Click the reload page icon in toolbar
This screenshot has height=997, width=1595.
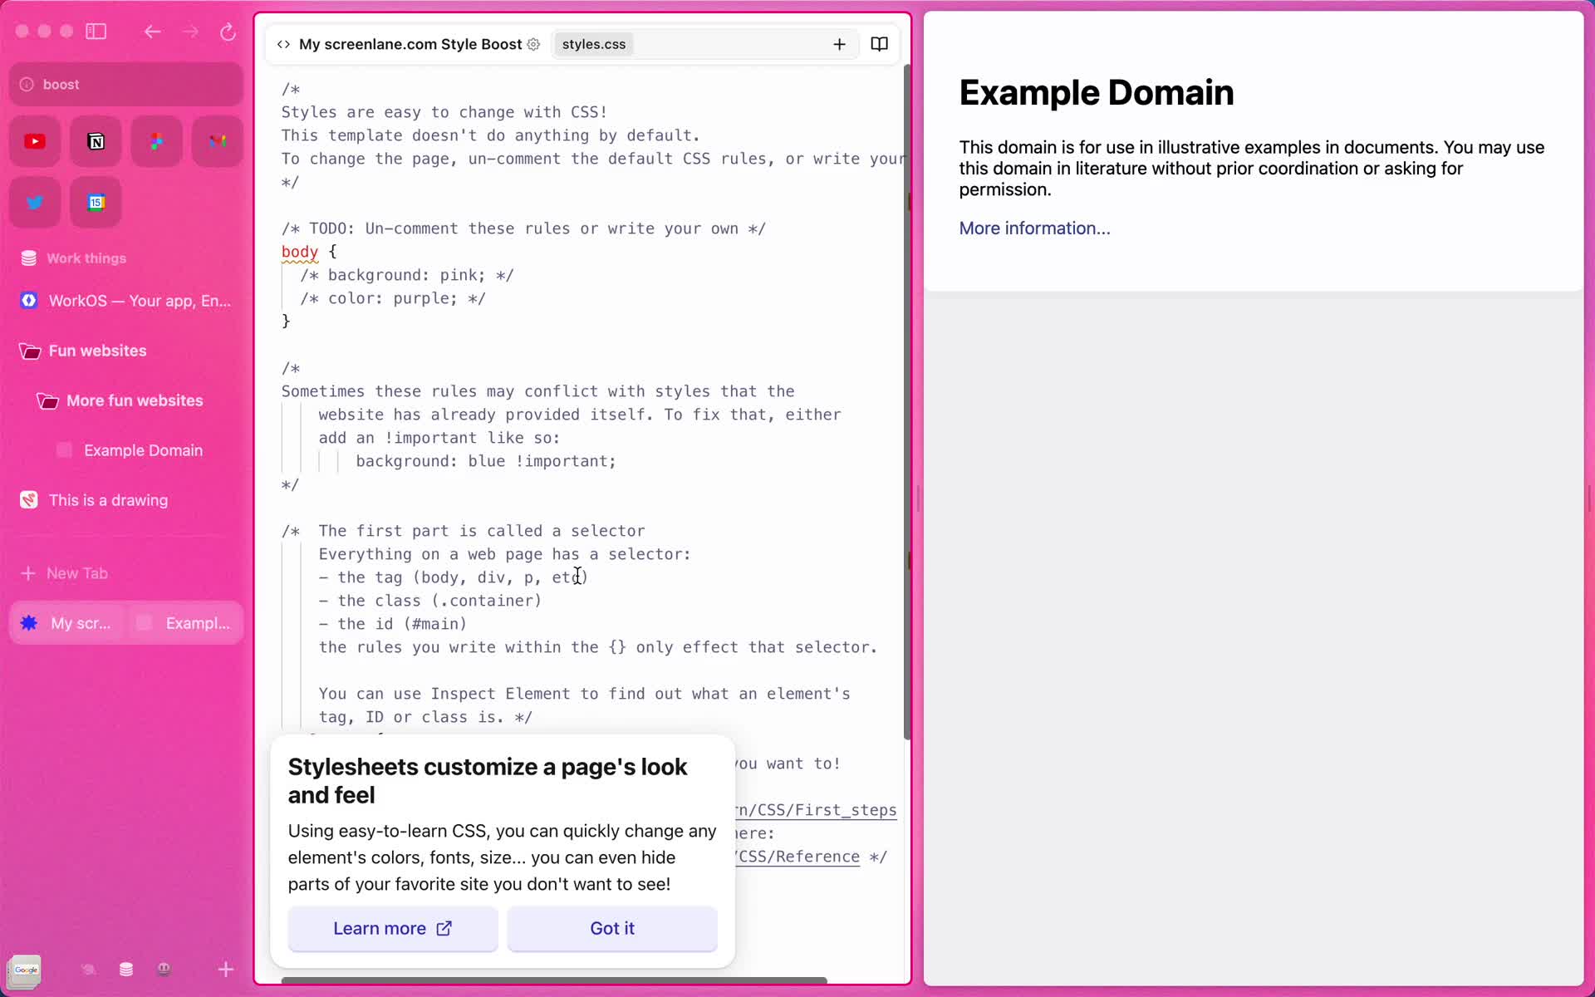[x=228, y=31]
